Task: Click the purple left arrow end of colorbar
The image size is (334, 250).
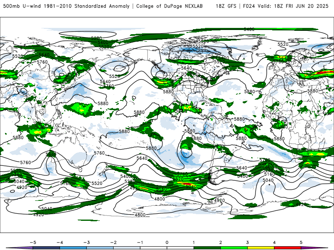Action: [20, 248]
